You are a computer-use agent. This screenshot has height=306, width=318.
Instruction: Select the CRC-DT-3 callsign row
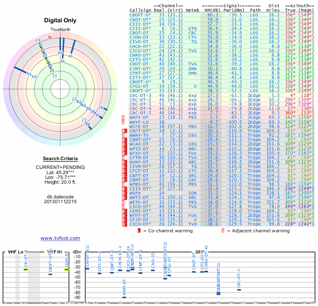[x=222, y=95]
